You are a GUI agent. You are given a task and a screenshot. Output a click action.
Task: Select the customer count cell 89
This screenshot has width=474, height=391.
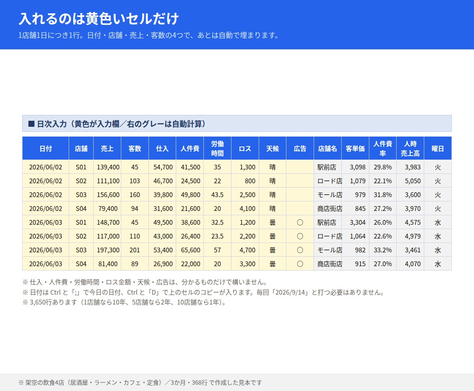tap(135, 264)
